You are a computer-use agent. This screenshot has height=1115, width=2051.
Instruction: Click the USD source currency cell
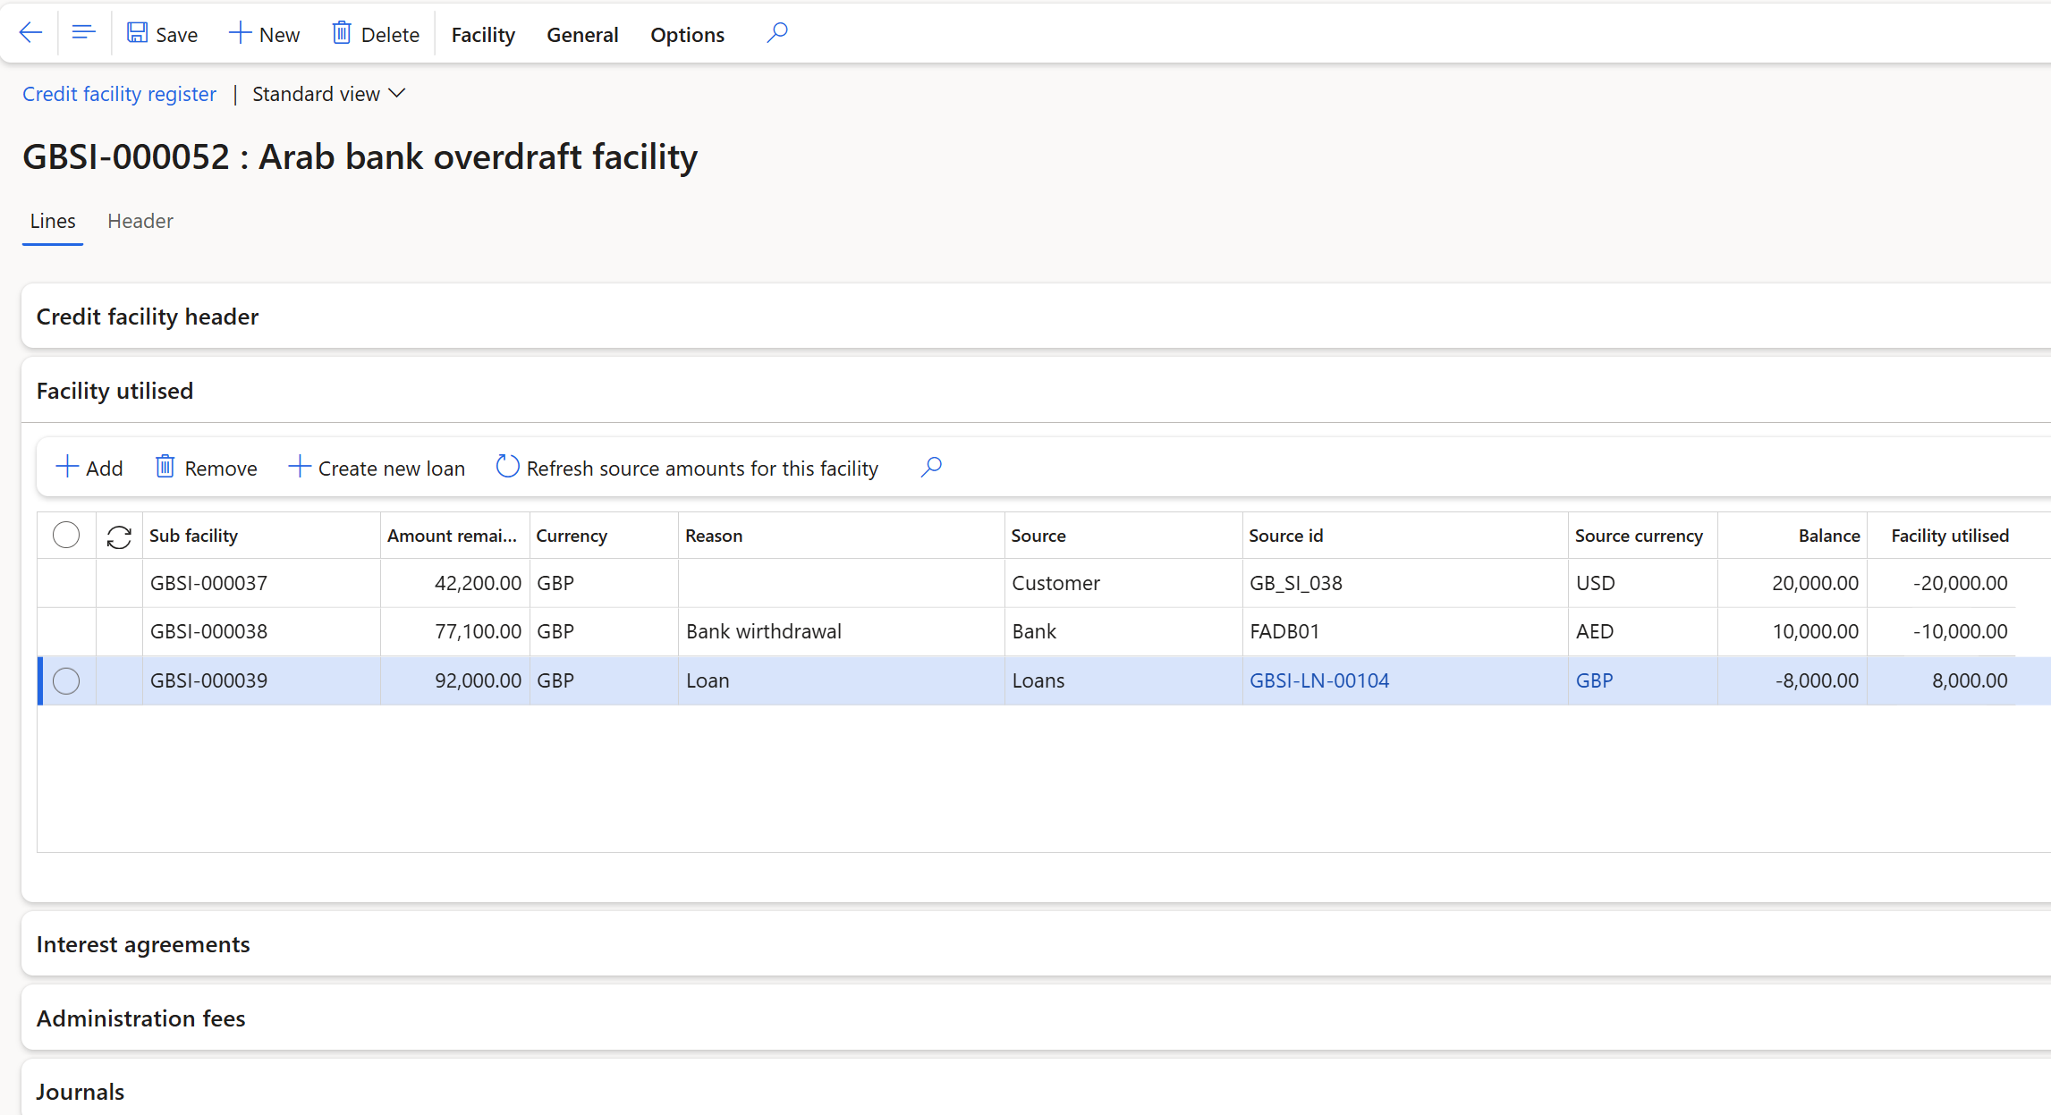click(1643, 583)
